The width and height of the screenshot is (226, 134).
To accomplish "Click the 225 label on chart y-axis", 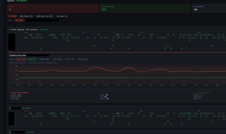I will pyautogui.click(x=16, y=71).
